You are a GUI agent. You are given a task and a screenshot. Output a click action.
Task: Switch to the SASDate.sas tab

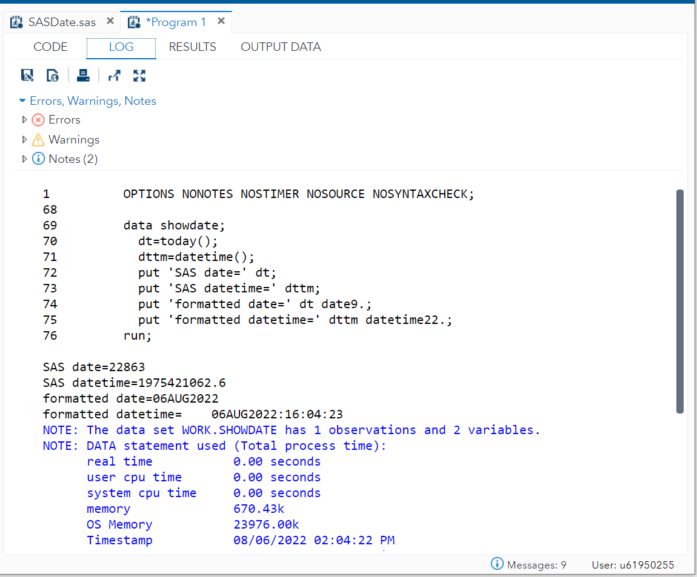(x=62, y=21)
